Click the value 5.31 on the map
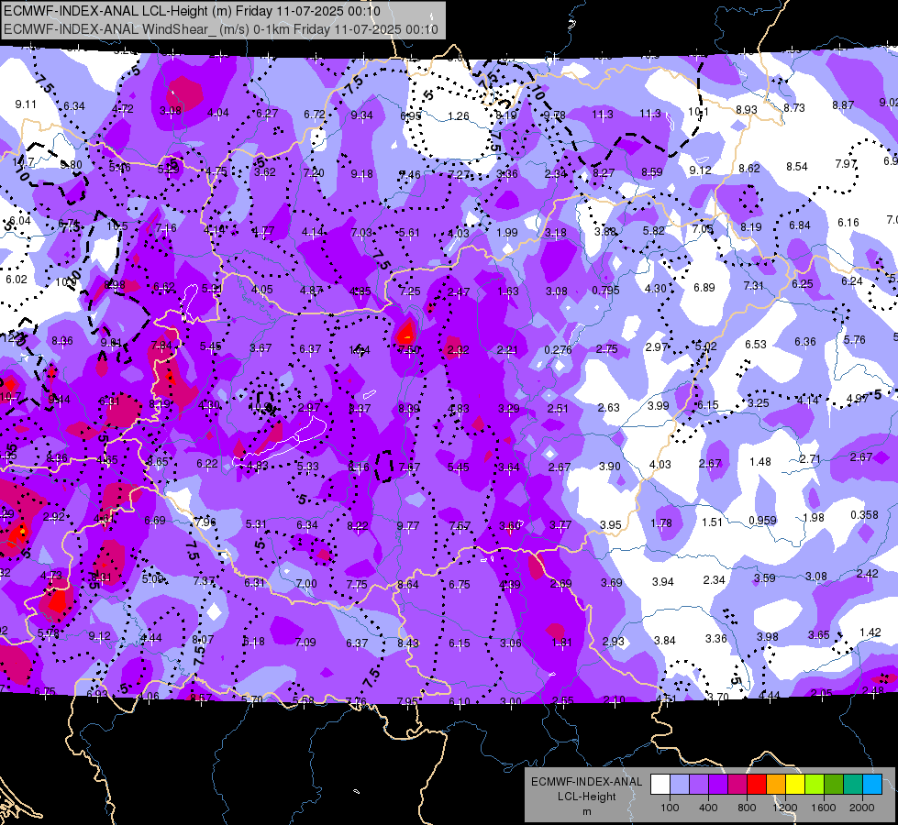This screenshot has width=898, height=825. tap(256, 523)
